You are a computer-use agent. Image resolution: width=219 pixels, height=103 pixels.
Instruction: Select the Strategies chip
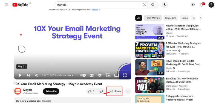tap(171, 18)
